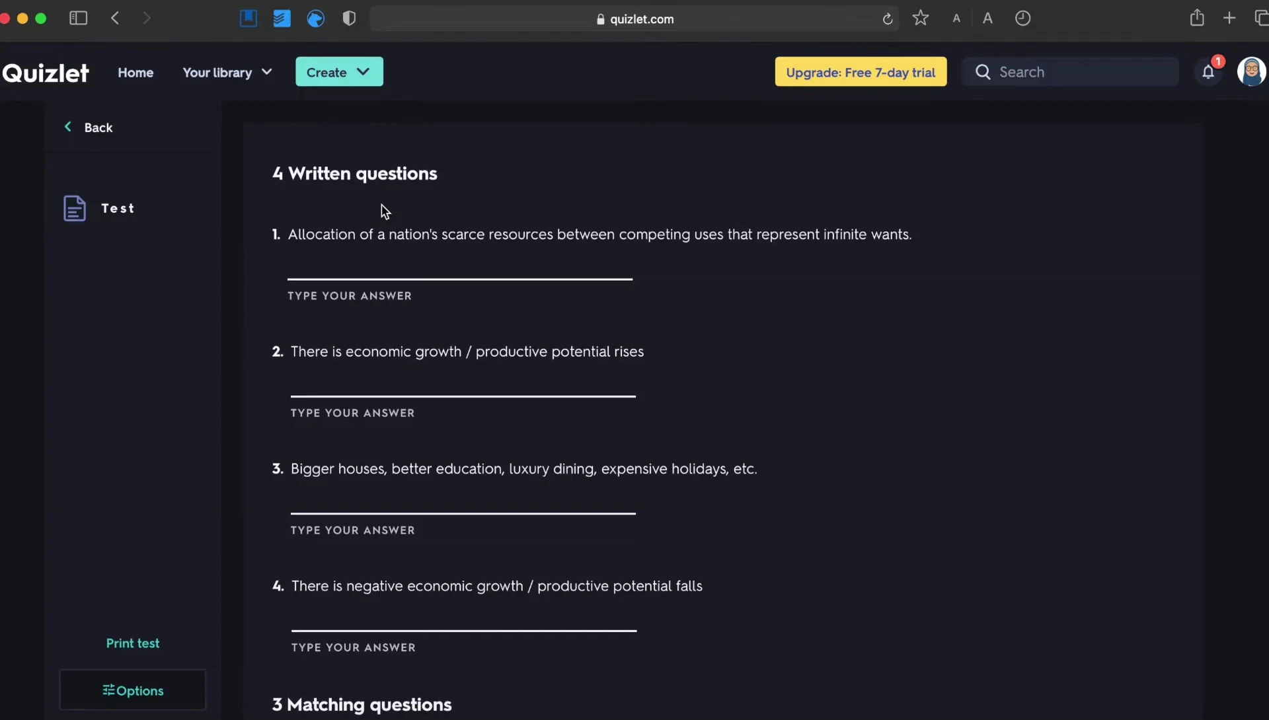Bookmark the page with the star icon
This screenshot has width=1269, height=720.
[x=921, y=18]
